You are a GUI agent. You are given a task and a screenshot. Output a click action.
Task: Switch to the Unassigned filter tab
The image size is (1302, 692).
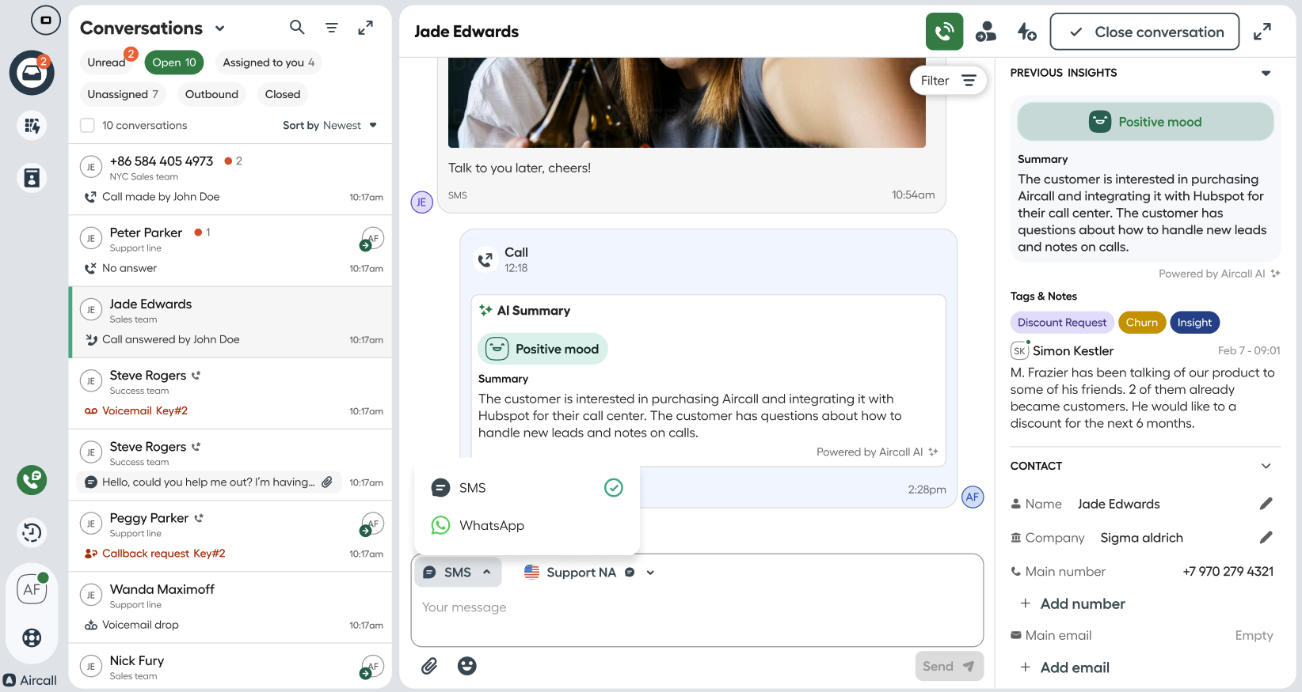click(x=123, y=94)
